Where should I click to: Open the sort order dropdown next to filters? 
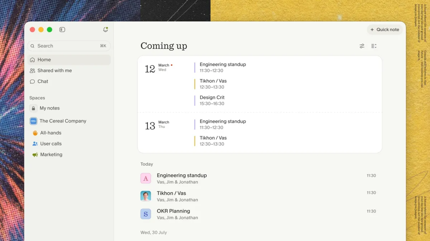coord(373,46)
